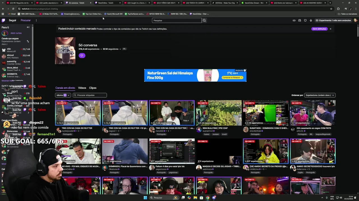Bookmark this page with star icon
359x201 pixels.
(331, 9)
